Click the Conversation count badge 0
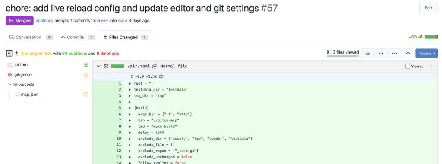Image resolution: width=442 pixels, height=164 pixels. coord(49,37)
